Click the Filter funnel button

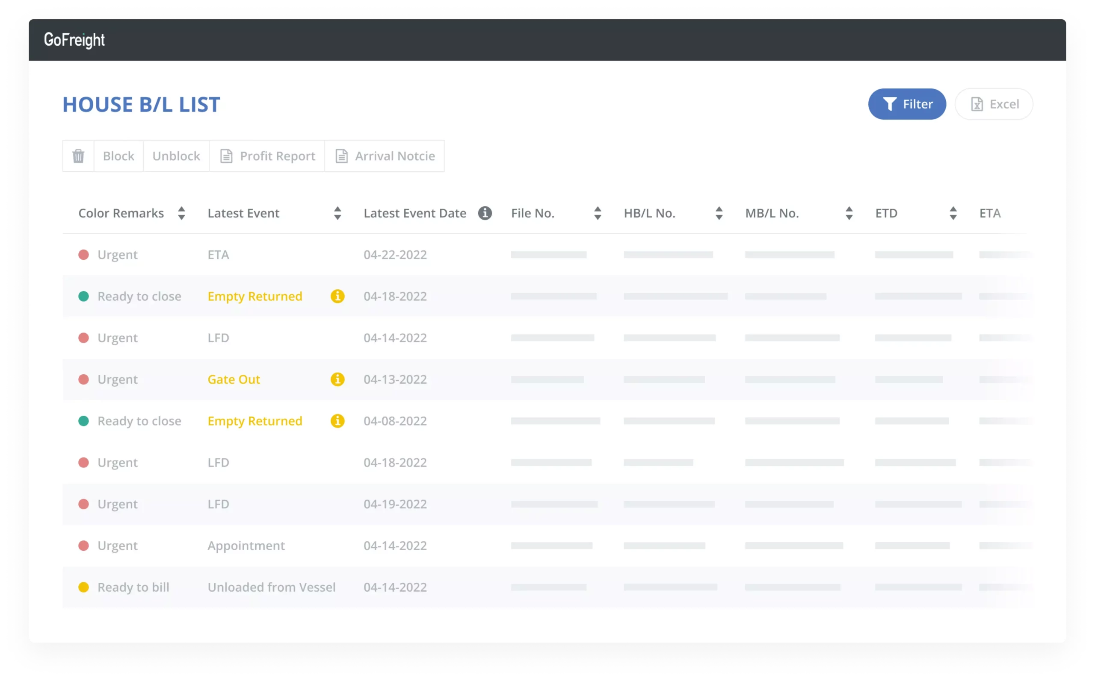point(906,104)
